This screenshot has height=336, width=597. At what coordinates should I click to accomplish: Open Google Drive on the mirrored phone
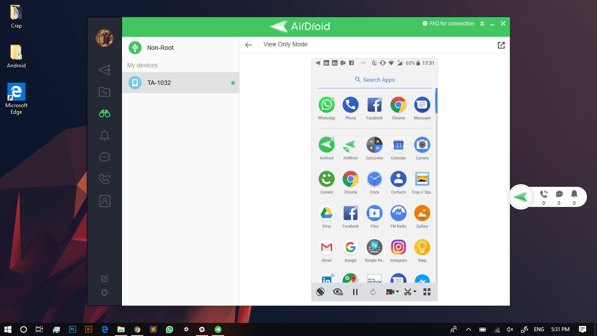click(326, 217)
